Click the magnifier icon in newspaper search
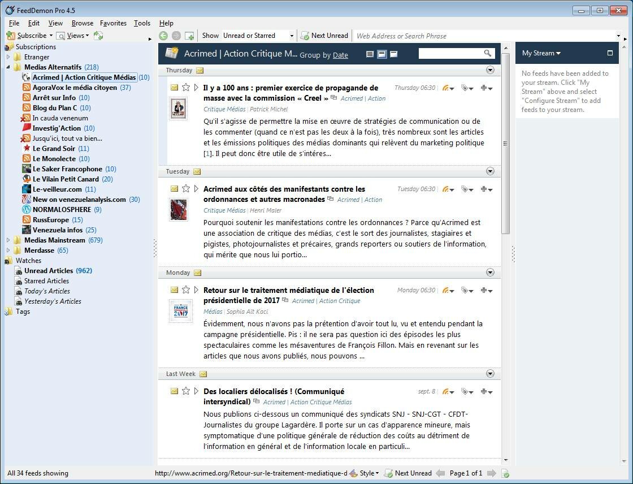This screenshot has width=633, height=484. [488, 53]
